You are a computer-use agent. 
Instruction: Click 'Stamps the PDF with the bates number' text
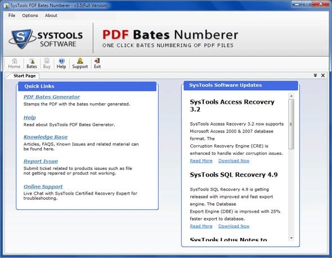(77, 104)
